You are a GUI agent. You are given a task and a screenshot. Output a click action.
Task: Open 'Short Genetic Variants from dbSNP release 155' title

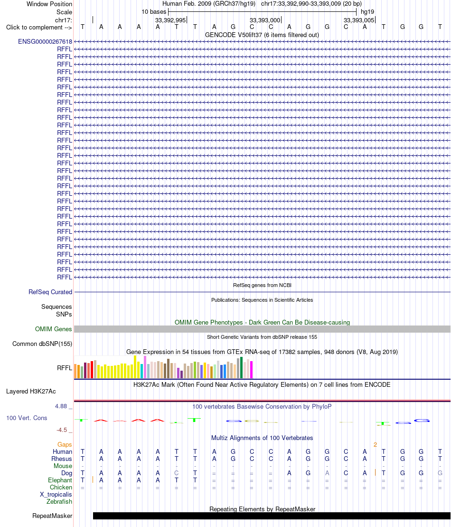point(262,337)
